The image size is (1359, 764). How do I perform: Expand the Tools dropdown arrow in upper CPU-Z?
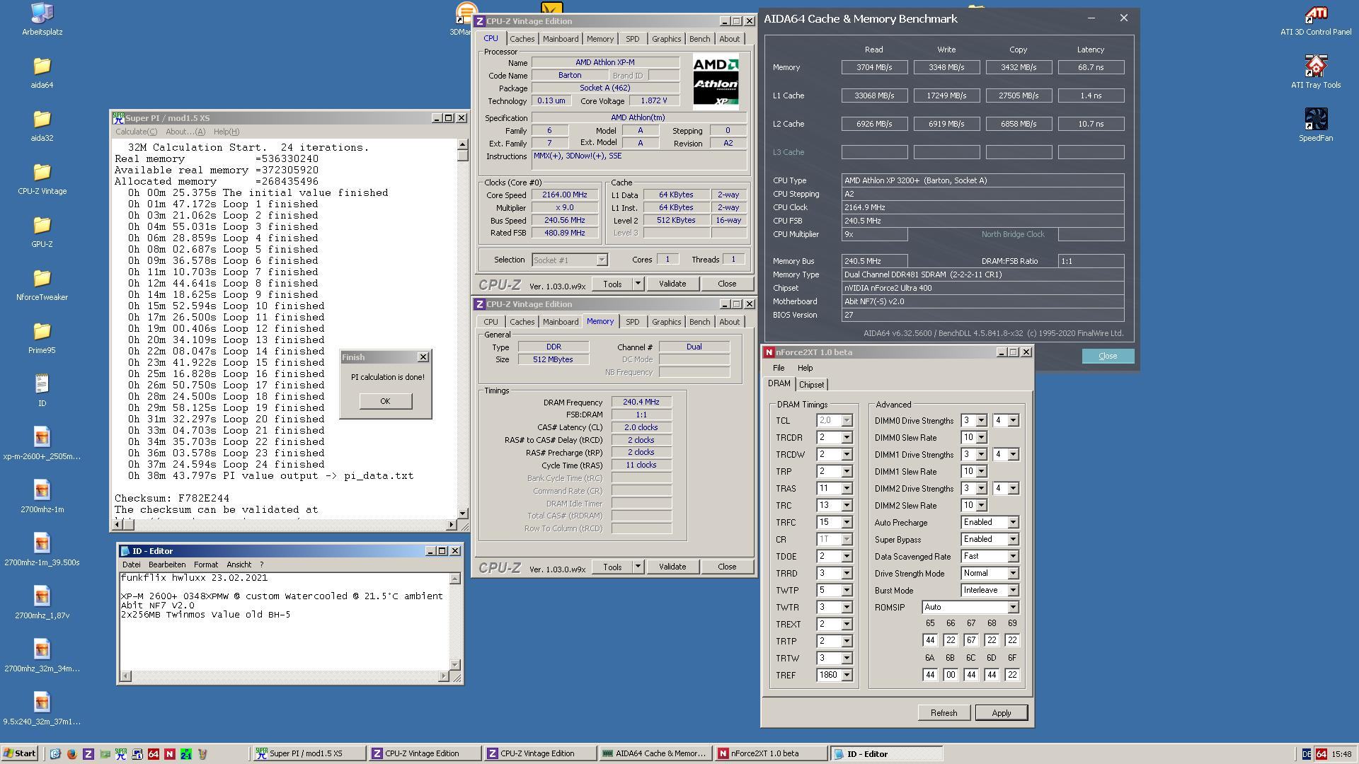point(638,284)
